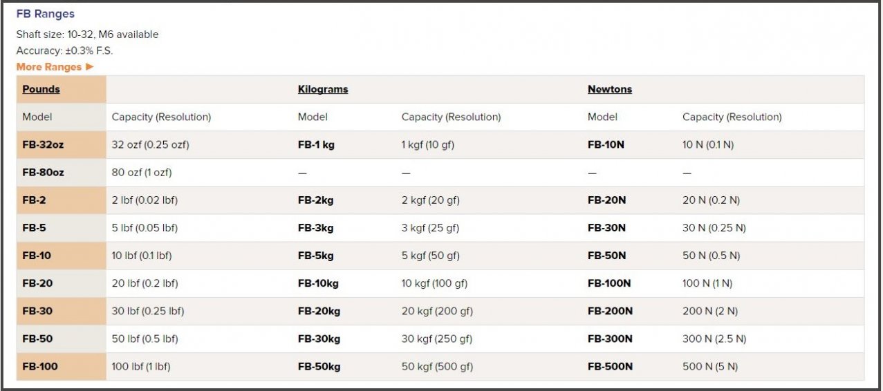Click the Kilograms column header

[323, 89]
